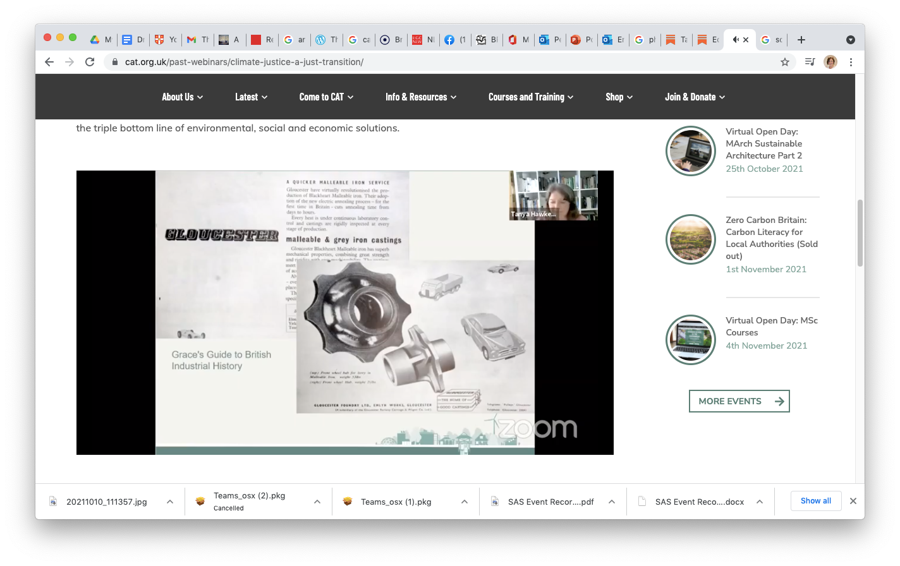Expand options for 20211010_111357.jpg download
This screenshot has width=900, height=566.
pos(170,502)
